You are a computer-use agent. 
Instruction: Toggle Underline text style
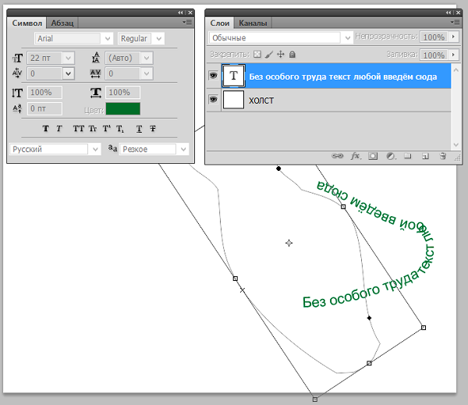(139, 129)
